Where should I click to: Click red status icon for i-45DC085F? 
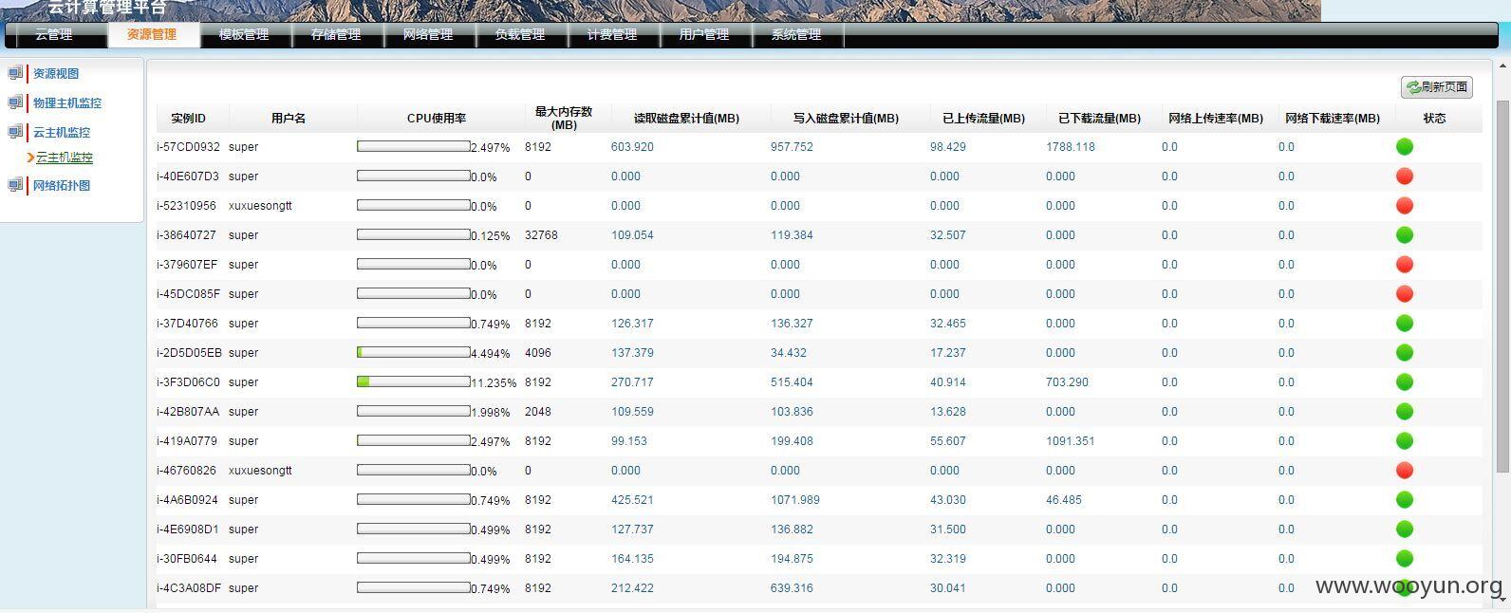click(x=1405, y=294)
